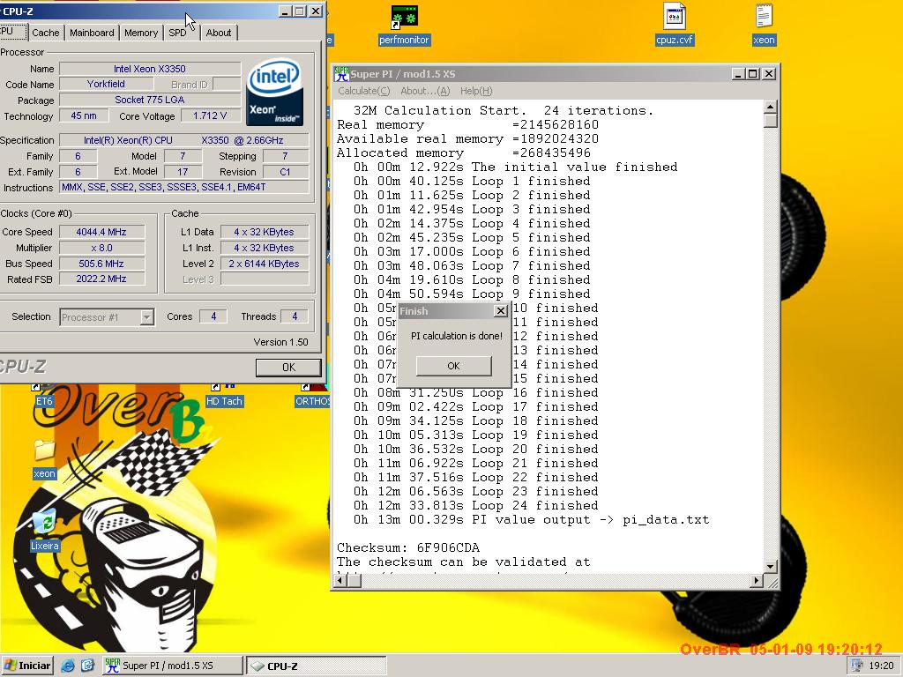Click the Super PI title bar icon

tap(341, 74)
